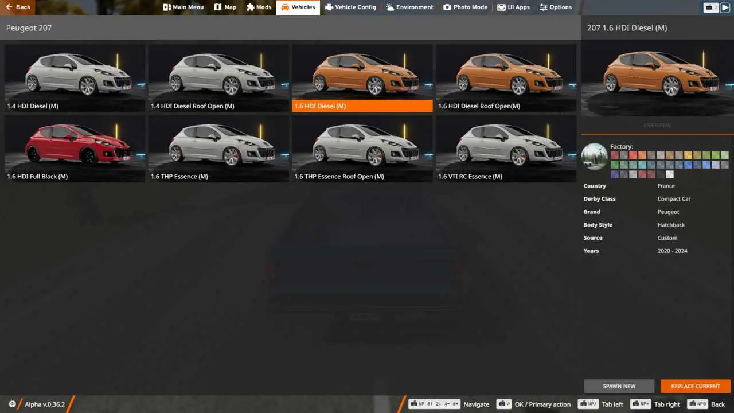Click the France country value
The width and height of the screenshot is (734, 413).
(x=666, y=186)
